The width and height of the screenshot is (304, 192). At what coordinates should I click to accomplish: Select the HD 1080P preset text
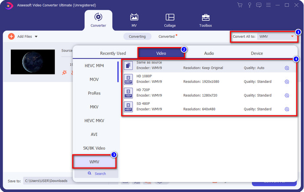pos(144,76)
